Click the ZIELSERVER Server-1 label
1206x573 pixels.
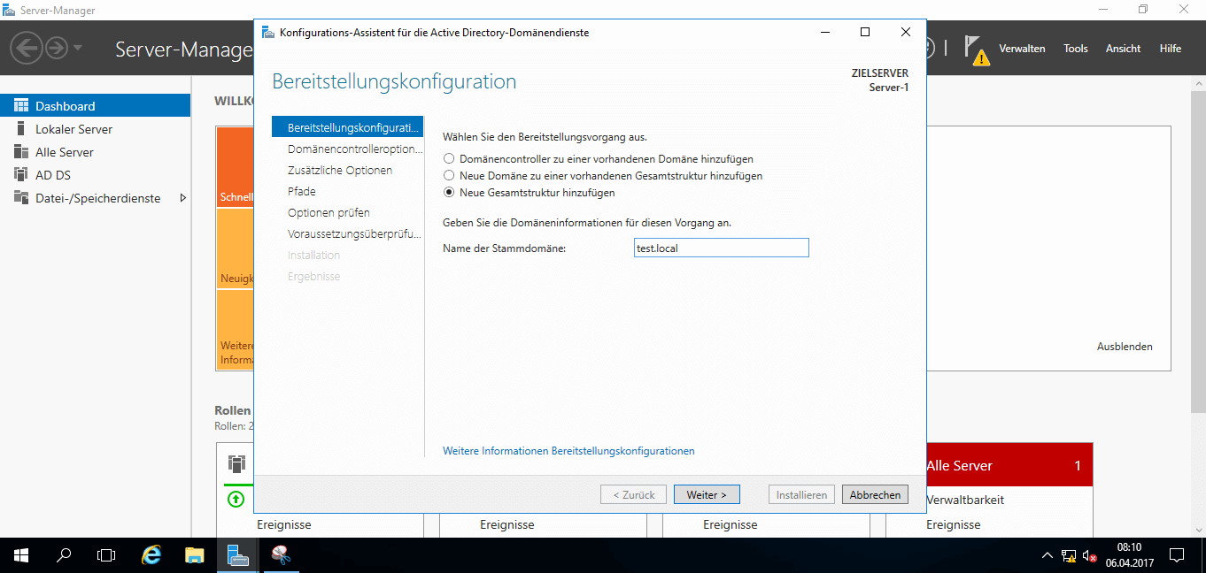pyautogui.click(x=879, y=80)
